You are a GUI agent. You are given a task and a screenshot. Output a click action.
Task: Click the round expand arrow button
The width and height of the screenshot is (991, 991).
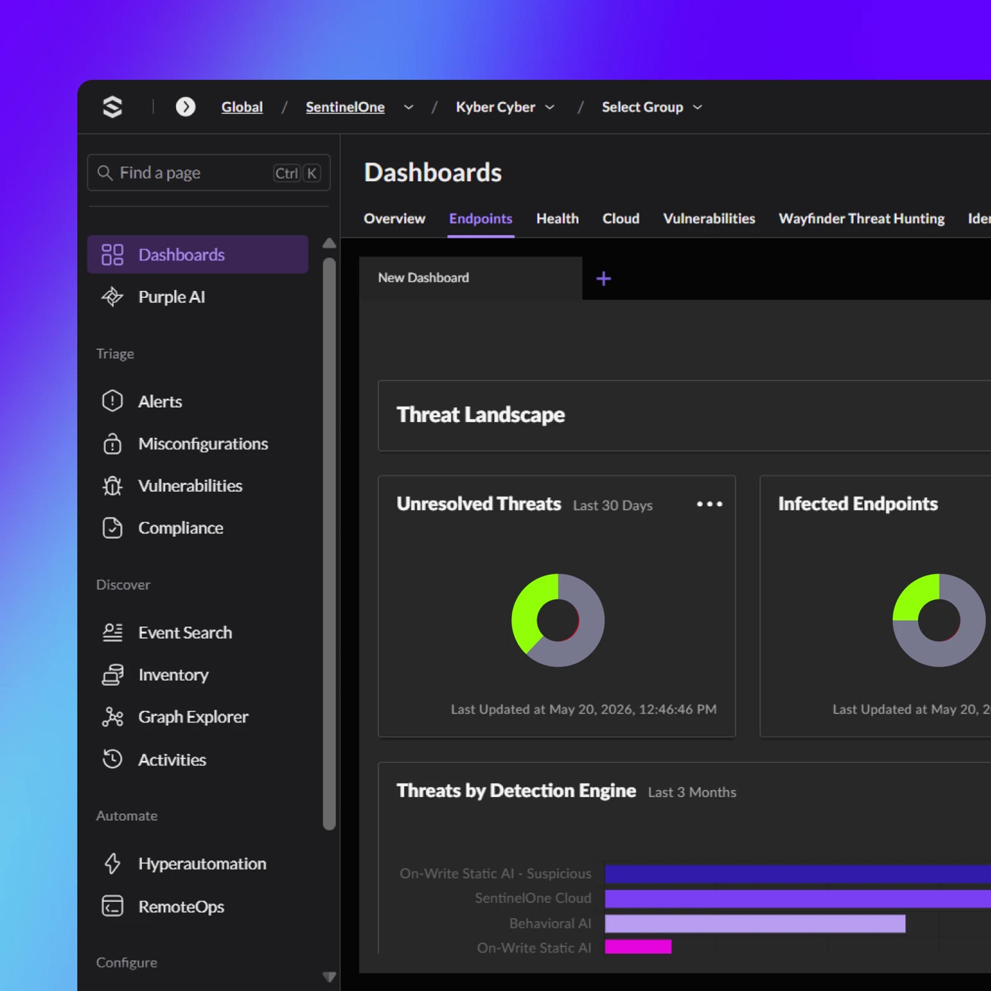coord(186,107)
